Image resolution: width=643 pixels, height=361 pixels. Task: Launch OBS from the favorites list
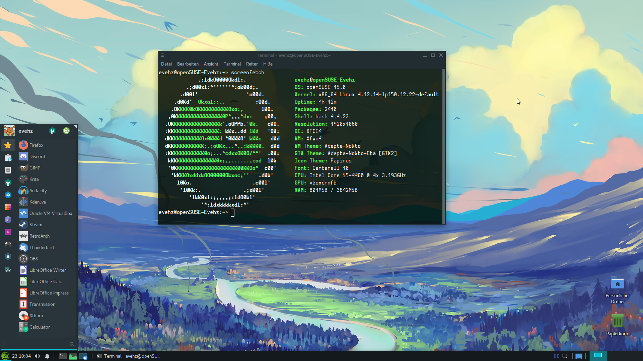pyautogui.click(x=47, y=259)
